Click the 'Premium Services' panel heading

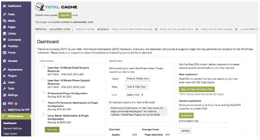(x=46, y=61)
